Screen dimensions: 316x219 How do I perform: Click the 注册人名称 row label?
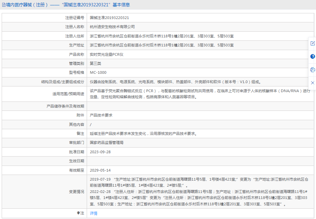[75, 27]
